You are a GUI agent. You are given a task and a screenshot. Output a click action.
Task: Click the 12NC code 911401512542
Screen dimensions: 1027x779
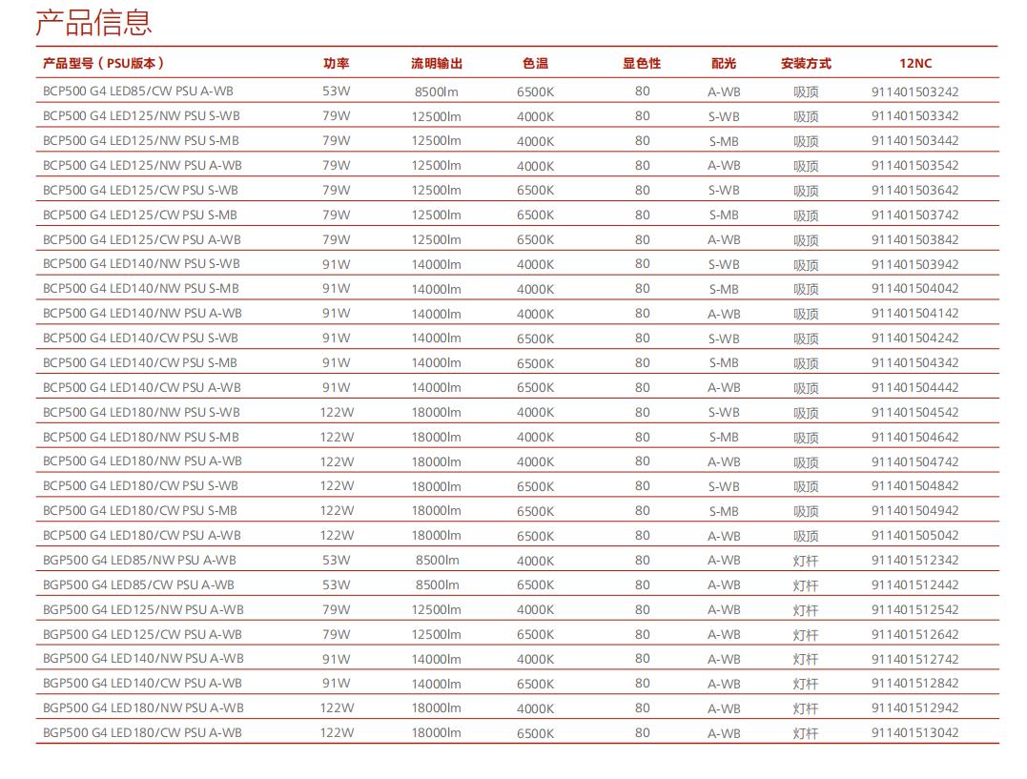click(914, 610)
